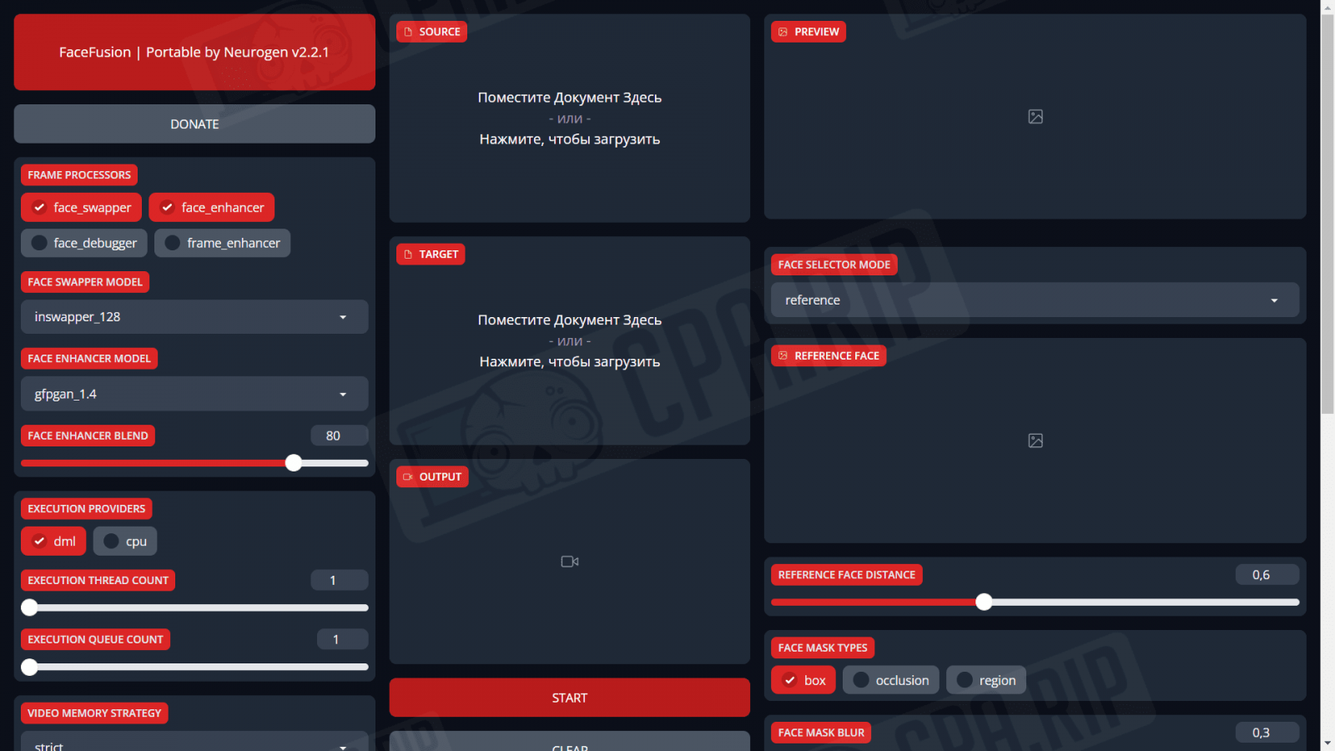Open the Face Selector Mode reference dropdown
Image resolution: width=1335 pixels, height=751 pixels.
(x=1034, y=300)
